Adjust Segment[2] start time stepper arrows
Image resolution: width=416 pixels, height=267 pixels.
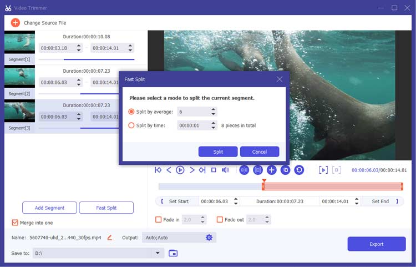click(x=79, y=82)
